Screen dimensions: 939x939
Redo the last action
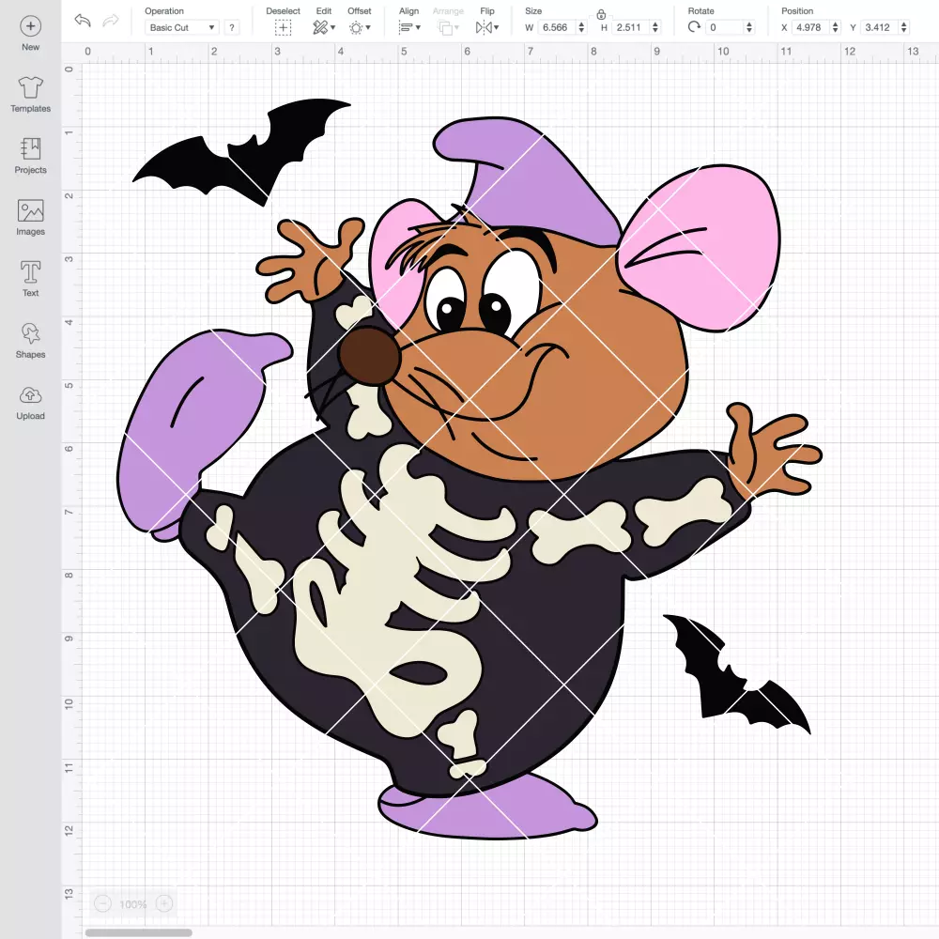[110, 21]
